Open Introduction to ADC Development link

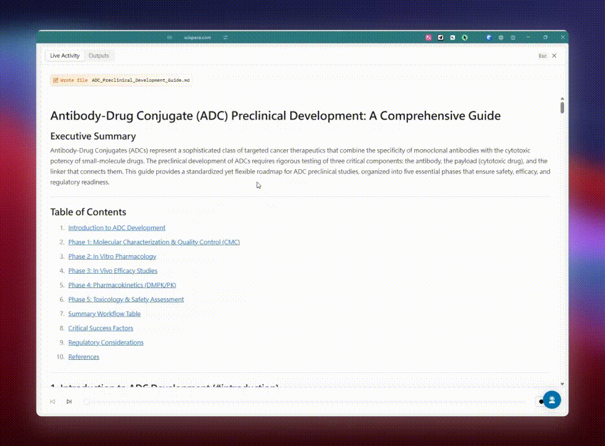click(x=117, y=228)
